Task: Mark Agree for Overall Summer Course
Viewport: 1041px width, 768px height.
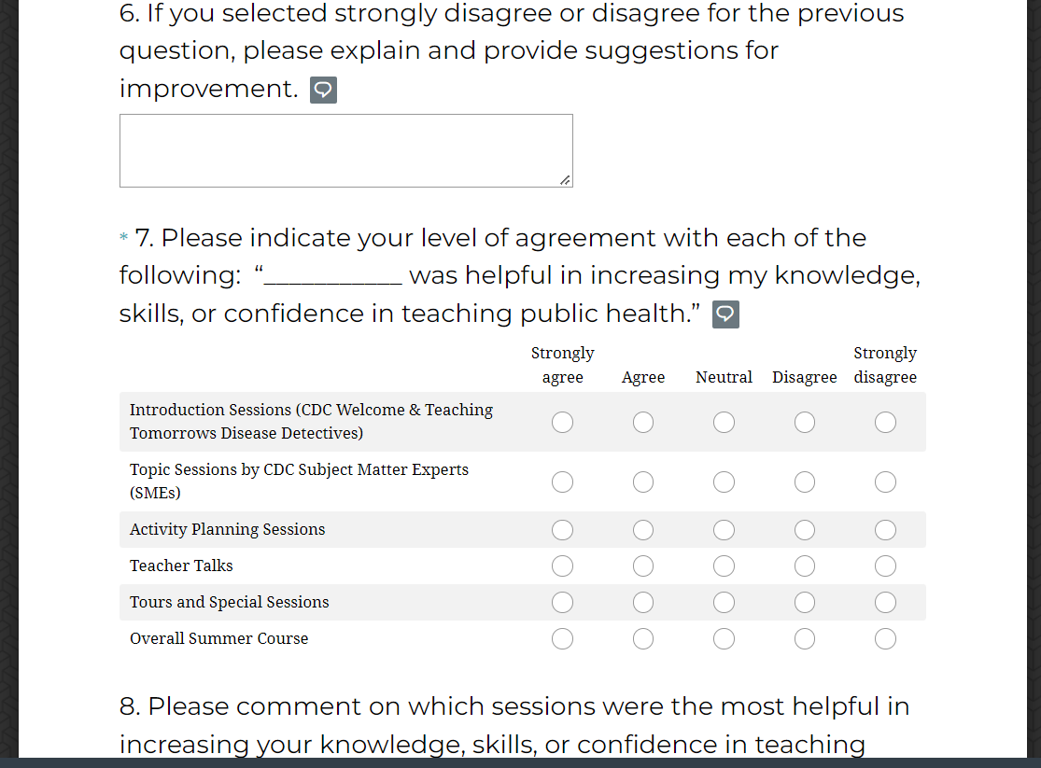Action: click(643, 639)
